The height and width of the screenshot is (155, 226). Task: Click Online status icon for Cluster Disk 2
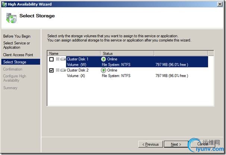click(103, 70)
